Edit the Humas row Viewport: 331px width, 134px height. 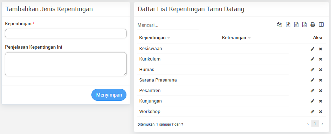pyautogui.click(x=312, y=70)
